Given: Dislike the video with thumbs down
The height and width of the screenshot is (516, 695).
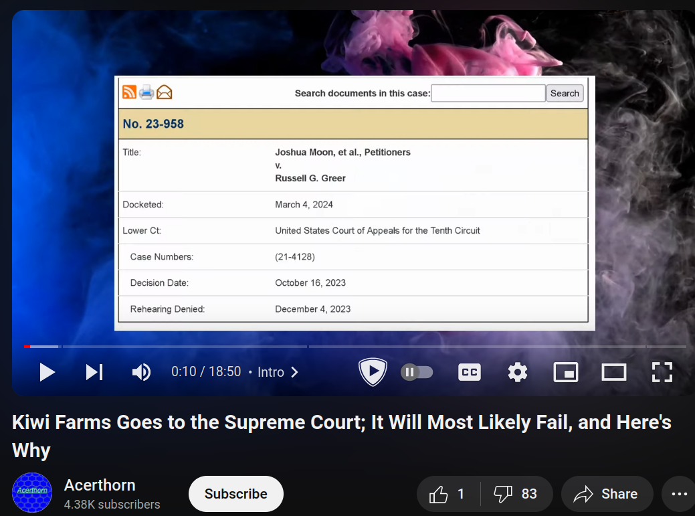Looking at the screenshot, I should pyautogui.click(x=516, y=494).
